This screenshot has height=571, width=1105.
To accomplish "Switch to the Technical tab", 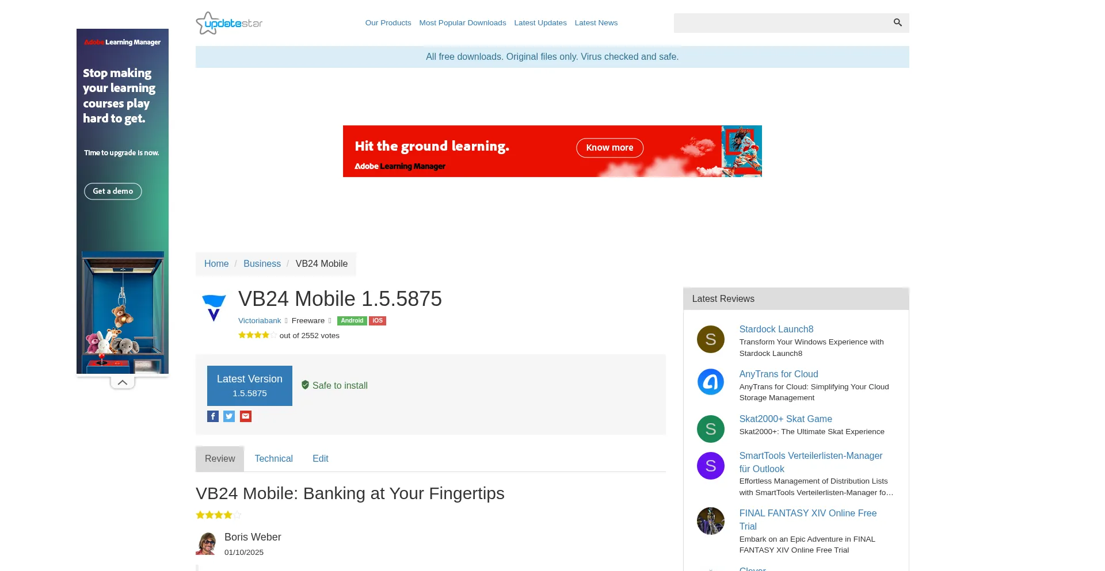I will pos(274,459).
